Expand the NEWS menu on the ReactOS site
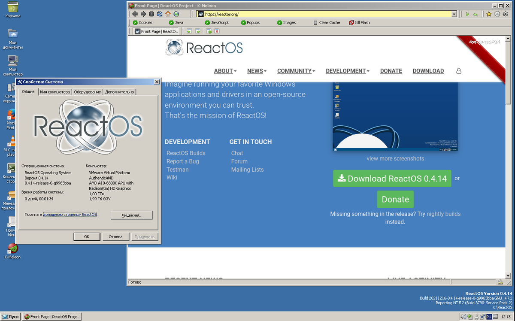 click(x=257, y=71)
